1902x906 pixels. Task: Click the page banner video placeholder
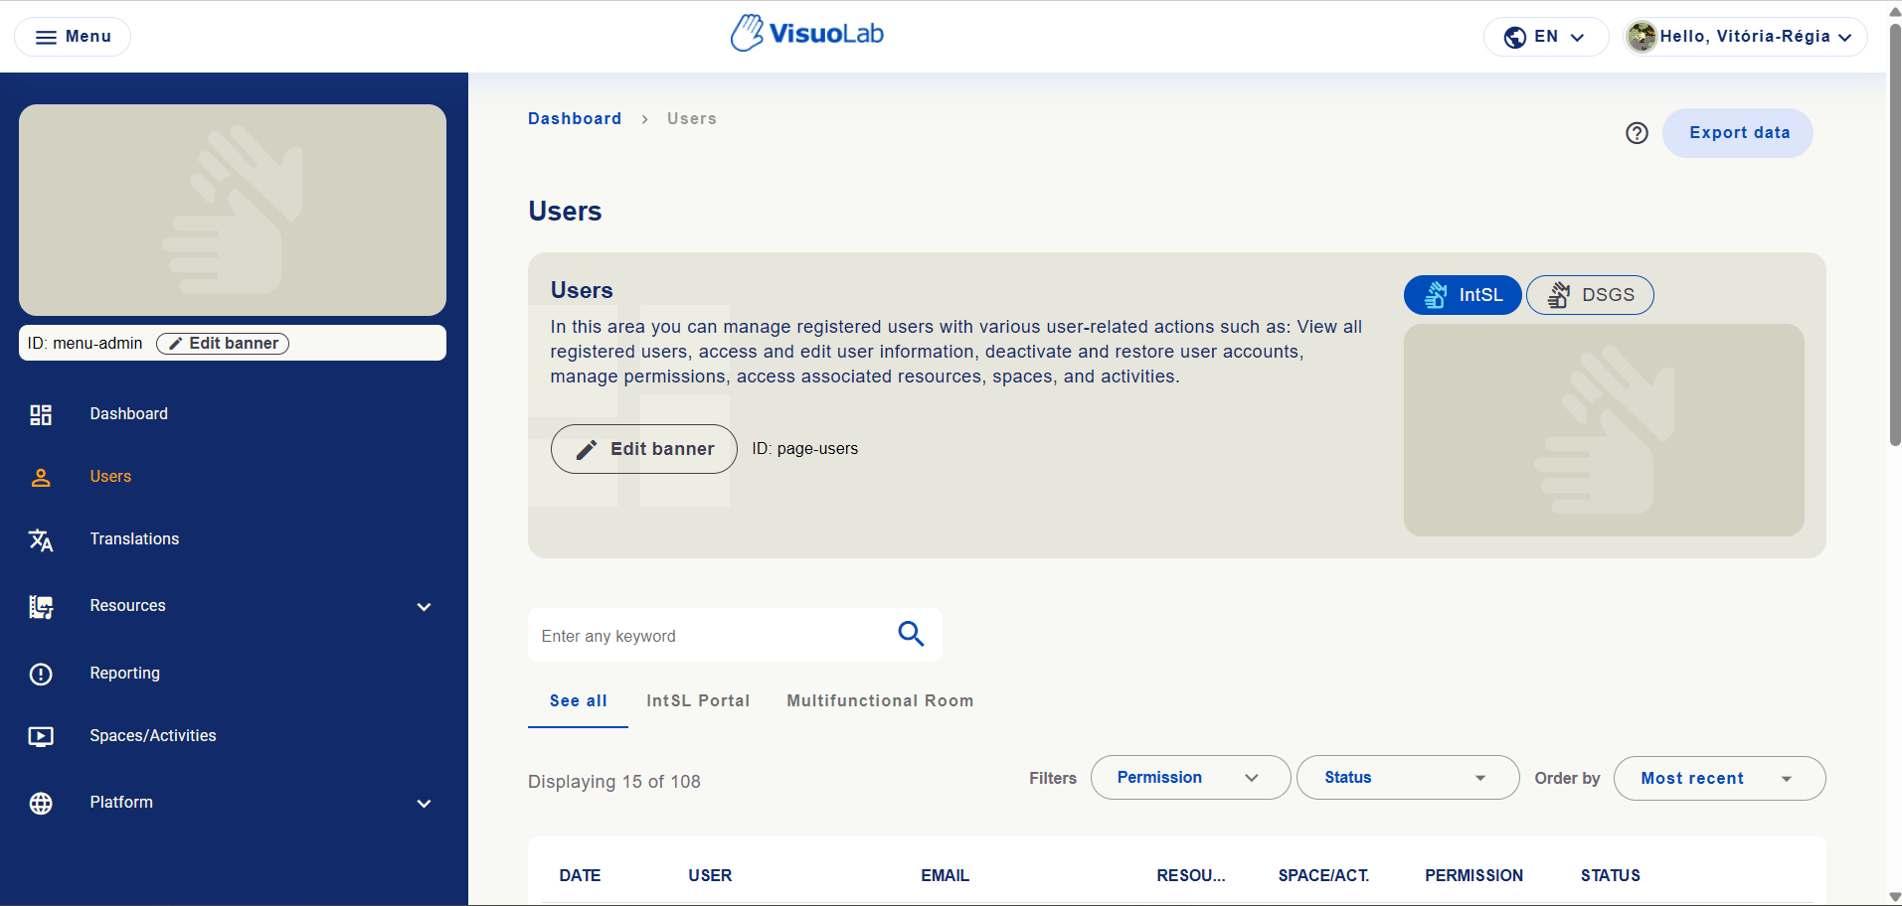click(1604, 430)
